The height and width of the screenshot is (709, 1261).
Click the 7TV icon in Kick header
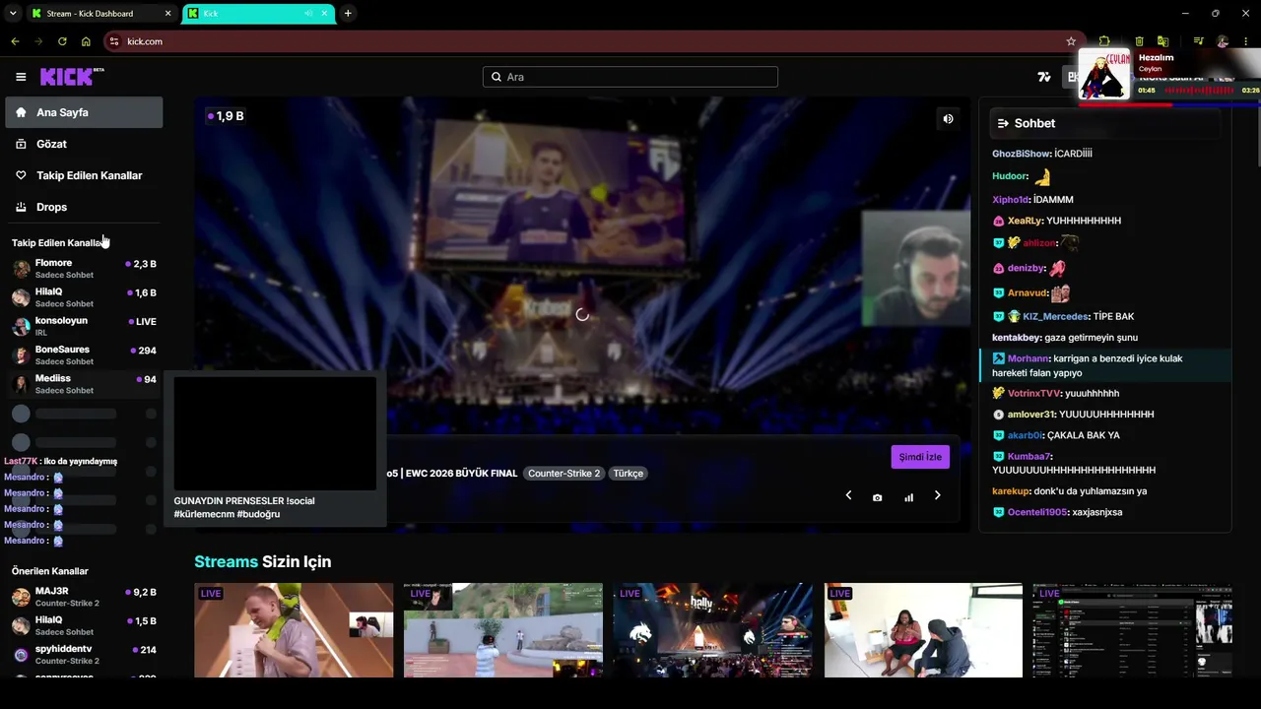[x=1044, y=77]
